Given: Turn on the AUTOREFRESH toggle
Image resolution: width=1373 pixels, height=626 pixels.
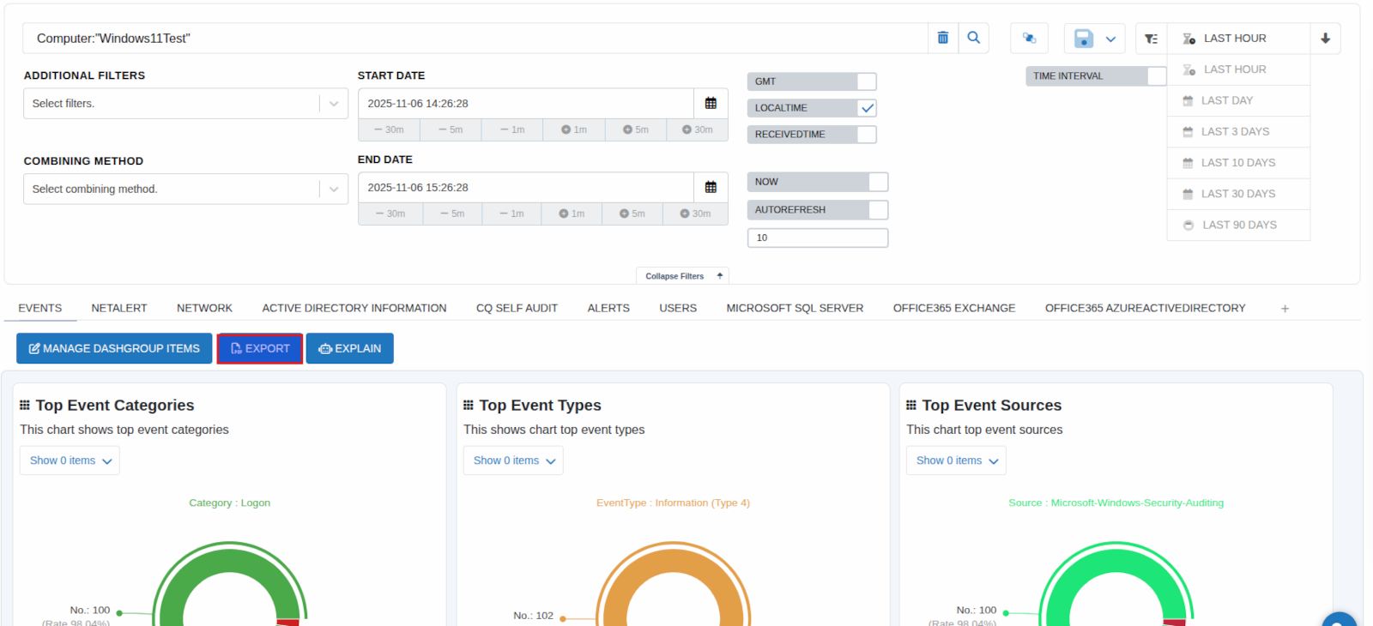Looking at the screenshot, I should point(877,210).
